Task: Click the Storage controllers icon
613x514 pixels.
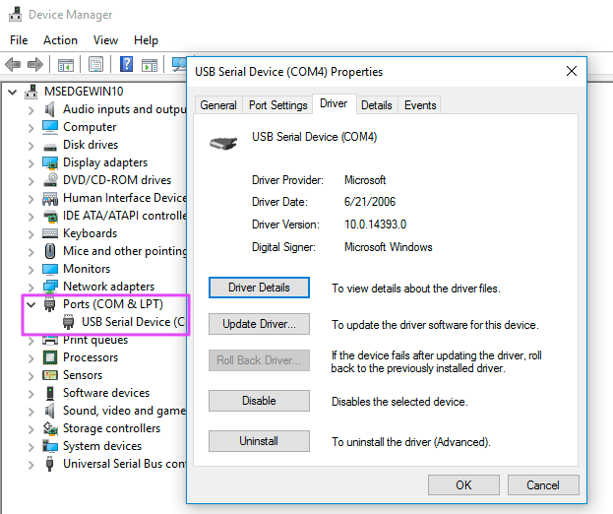Action: coord(50,428)
